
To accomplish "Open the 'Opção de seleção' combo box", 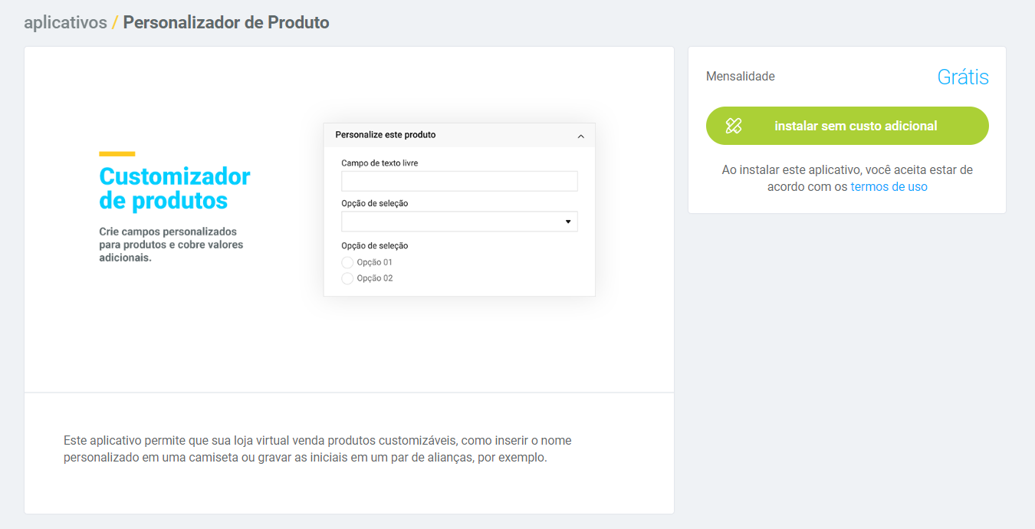I will tap(458, 222).
